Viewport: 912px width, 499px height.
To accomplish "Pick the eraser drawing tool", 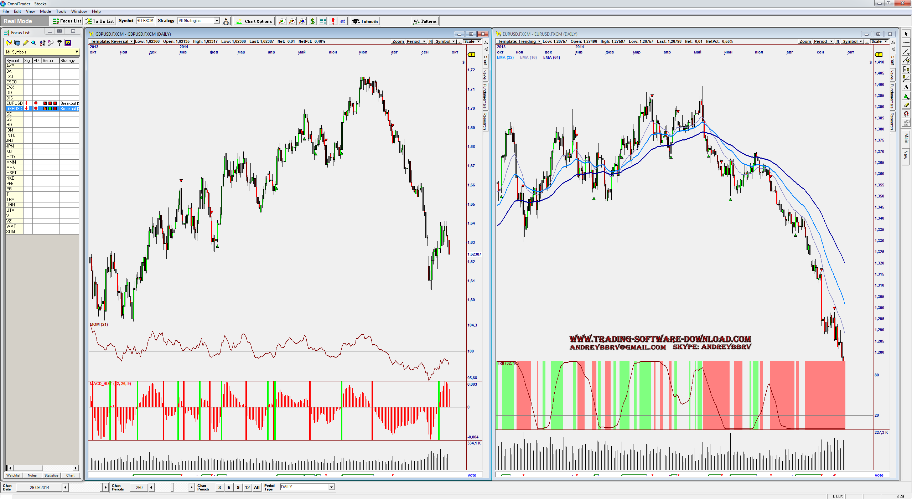I will coord(906,105).
